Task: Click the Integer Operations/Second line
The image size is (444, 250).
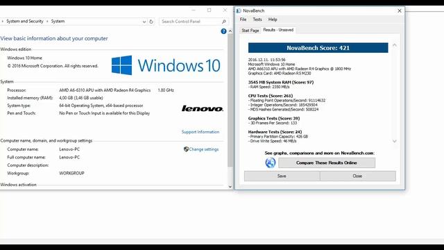Action: [283, 105]
